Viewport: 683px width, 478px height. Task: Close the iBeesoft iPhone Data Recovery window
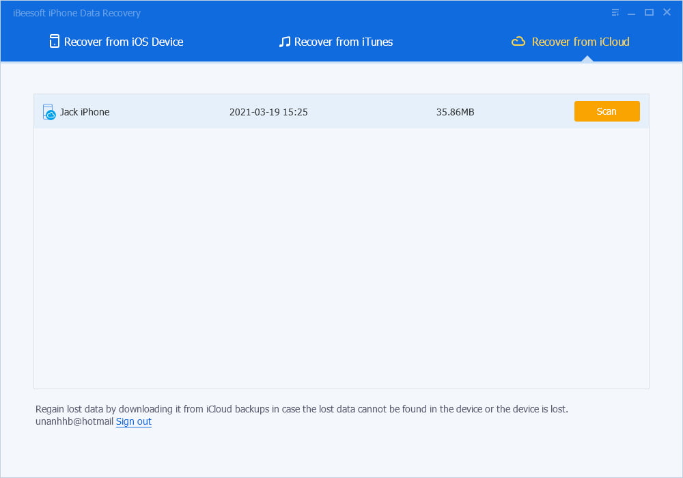(667, 12)
